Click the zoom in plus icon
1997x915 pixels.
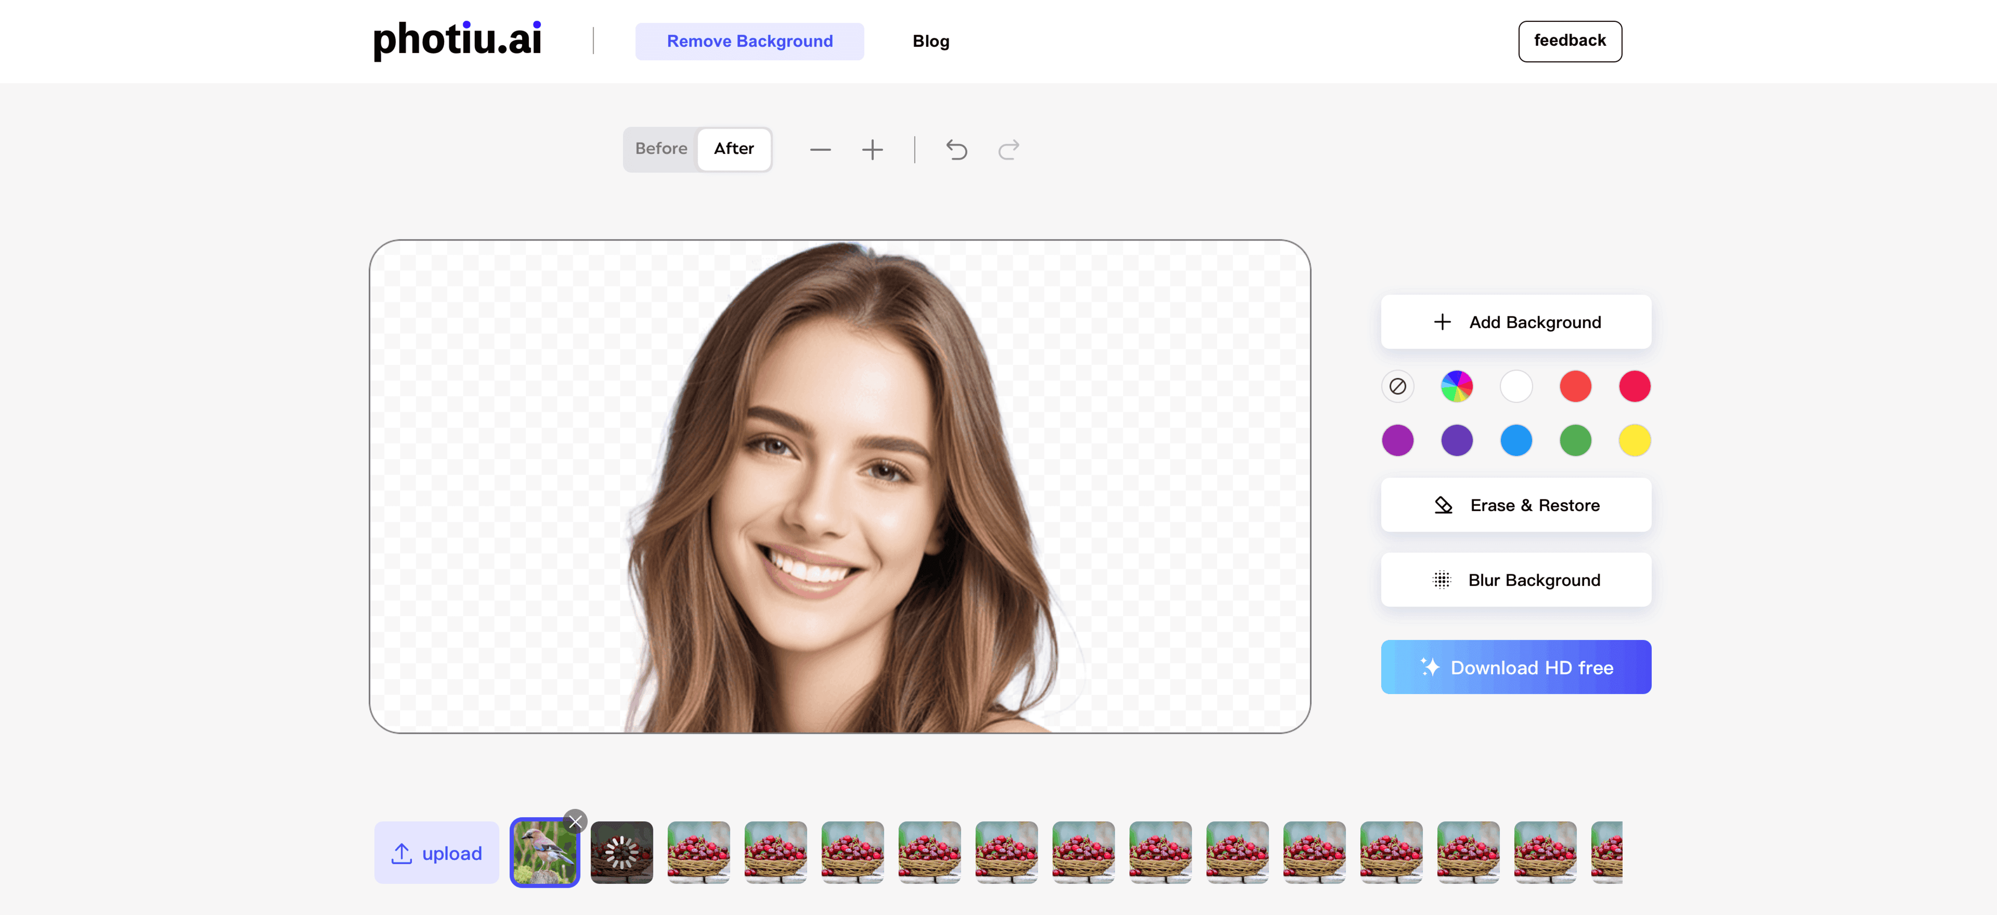[872, 150]
